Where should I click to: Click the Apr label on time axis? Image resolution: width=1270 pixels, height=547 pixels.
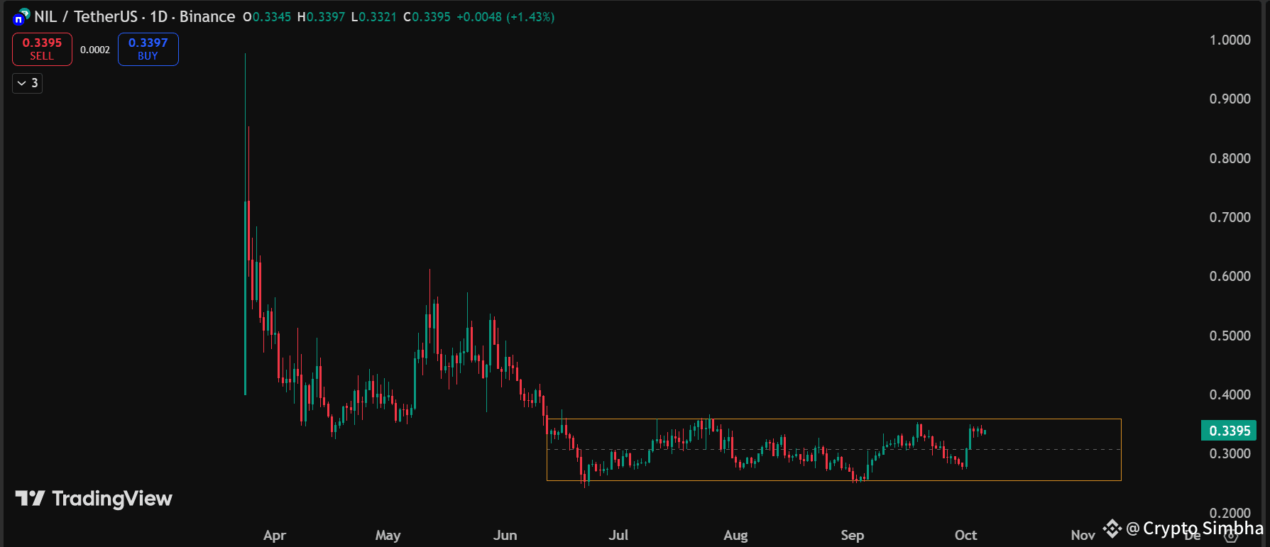275,535
